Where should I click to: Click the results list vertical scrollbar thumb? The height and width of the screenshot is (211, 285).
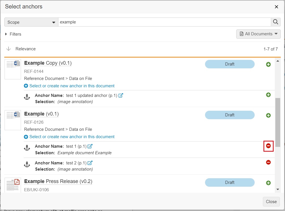click(x=278, y=122)
